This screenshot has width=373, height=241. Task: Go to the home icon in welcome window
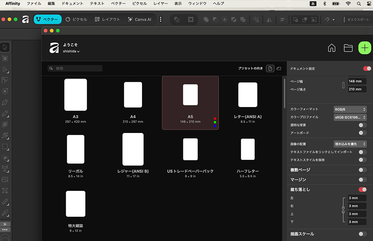(x=331, y=48)
